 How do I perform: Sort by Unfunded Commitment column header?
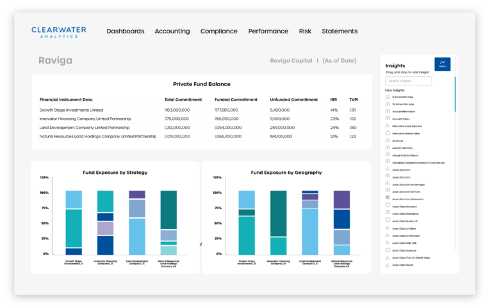[x=294, y=99]
